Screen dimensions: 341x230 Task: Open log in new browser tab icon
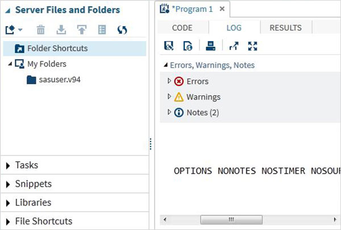tap(234, 46)
